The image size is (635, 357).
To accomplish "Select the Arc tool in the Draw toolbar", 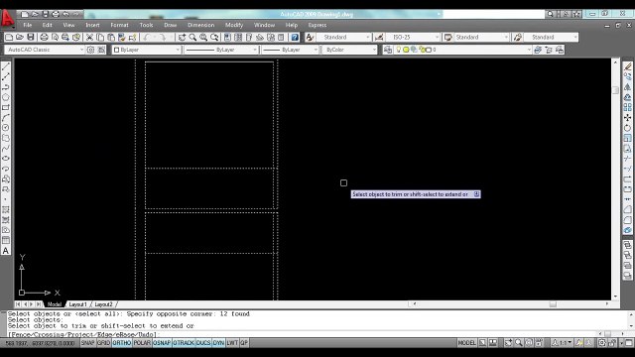I will pos(6,117).
